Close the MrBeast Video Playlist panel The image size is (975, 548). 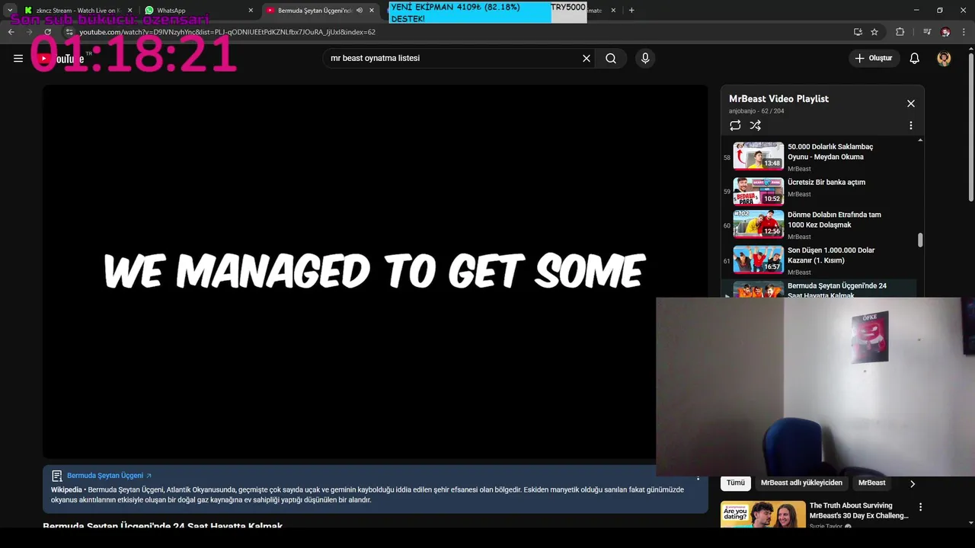point(910,104)
